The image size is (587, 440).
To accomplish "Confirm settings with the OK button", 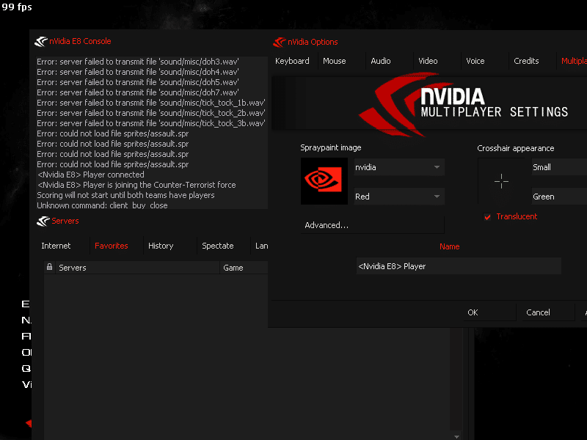I will pyautogui.click(x=473, y=312).
